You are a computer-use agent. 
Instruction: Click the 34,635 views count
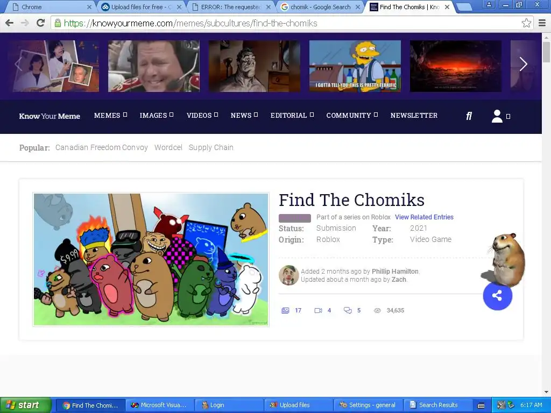tap(395, 310)
